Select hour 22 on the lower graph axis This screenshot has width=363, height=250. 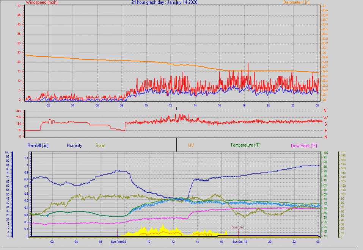[x=294, y=241]
